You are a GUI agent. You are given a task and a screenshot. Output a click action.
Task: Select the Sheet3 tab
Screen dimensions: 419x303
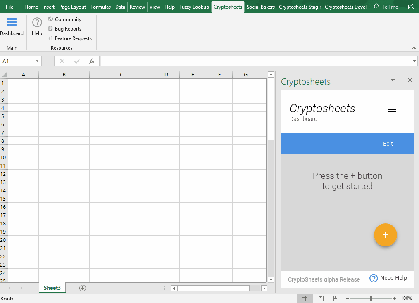pyautogui.click(x=52, y=288)
